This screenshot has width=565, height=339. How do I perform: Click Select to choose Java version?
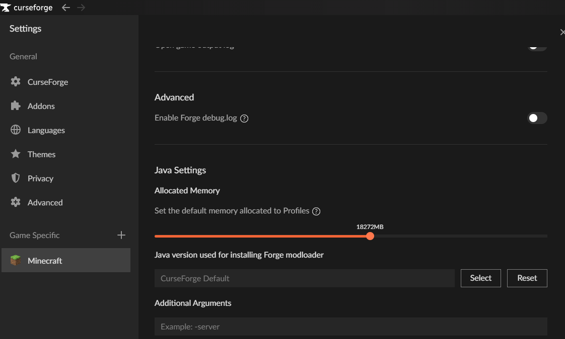pos(481,278)
